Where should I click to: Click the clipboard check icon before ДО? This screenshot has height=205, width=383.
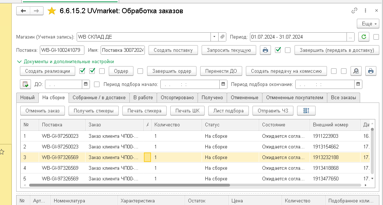pos(25,84)
